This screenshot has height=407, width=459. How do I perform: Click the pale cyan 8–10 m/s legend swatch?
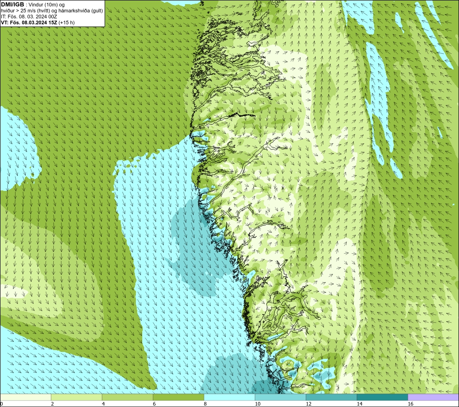(229, 397)
